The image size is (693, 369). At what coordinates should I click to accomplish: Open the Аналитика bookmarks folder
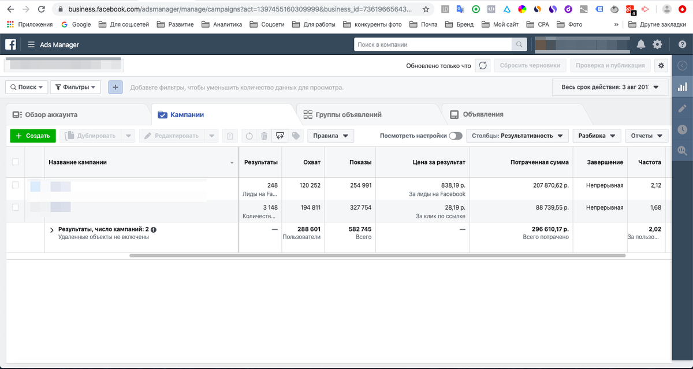click(221, 24)
